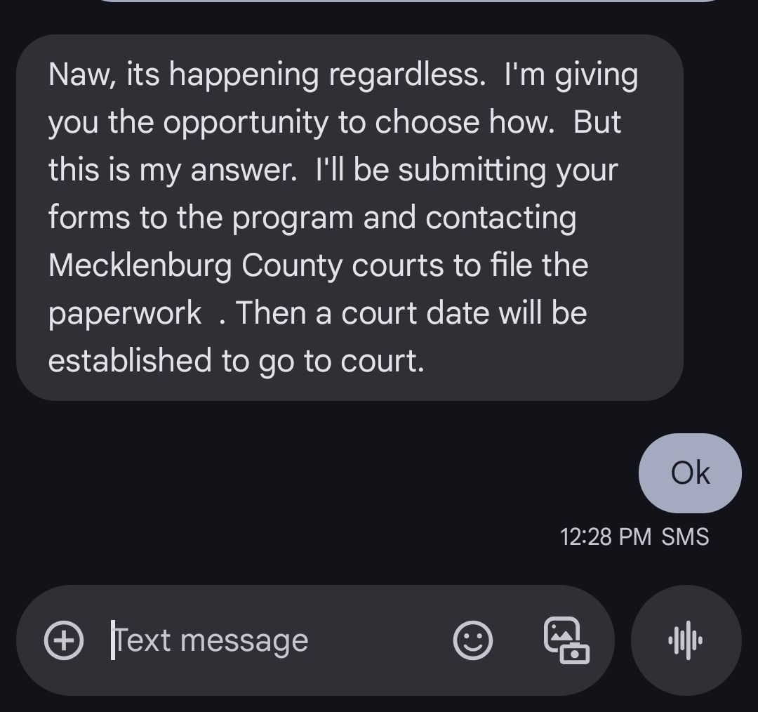Focus the Text message input field
This screenshot has height=712, width=758.
(315, 640)
